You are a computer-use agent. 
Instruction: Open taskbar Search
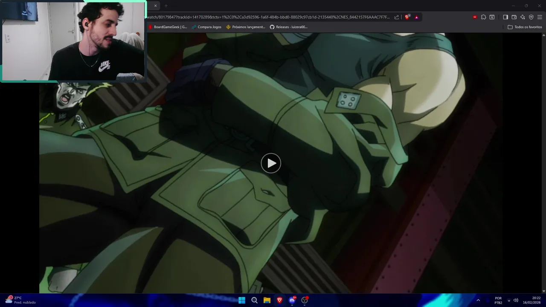tap(254, 300)
